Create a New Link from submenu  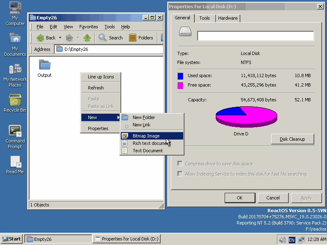(x=152, y=125)
